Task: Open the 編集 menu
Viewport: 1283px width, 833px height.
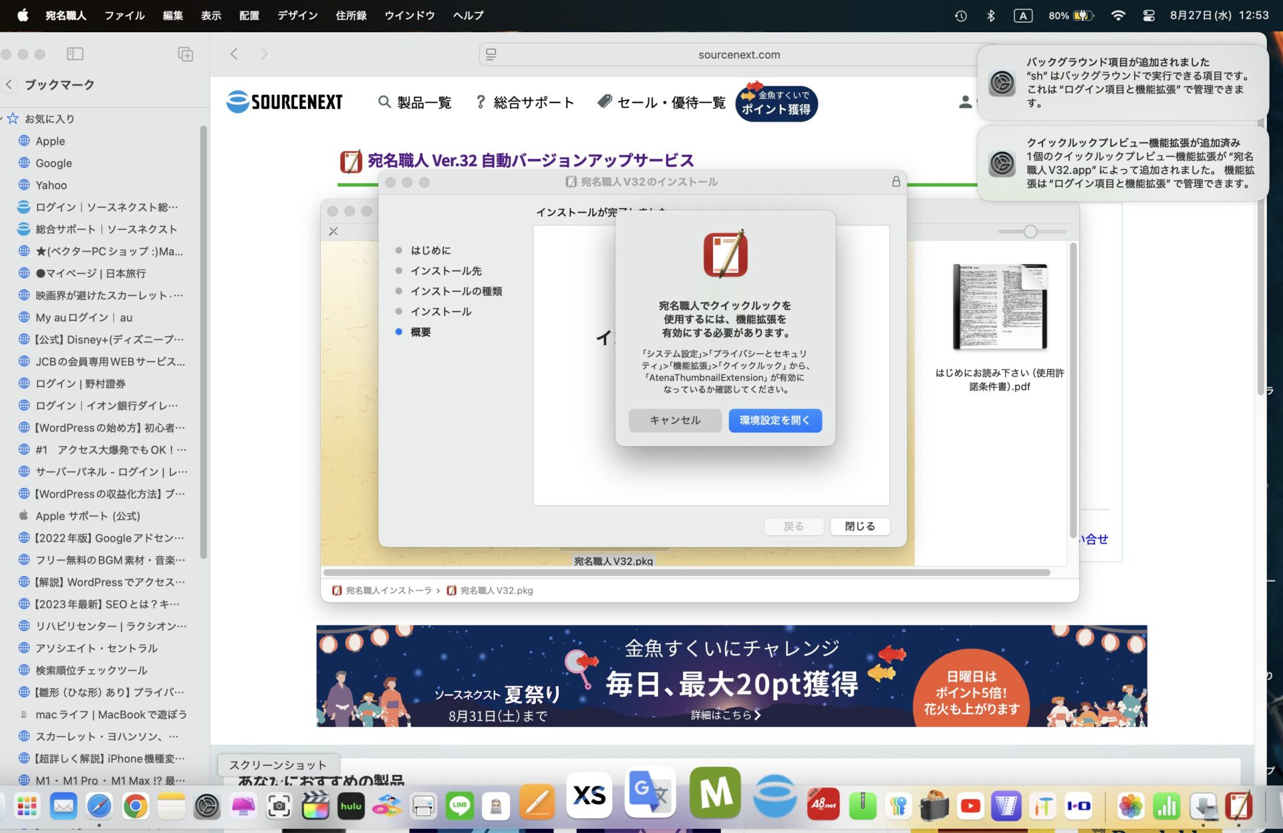Action: [x=172, y=15]
